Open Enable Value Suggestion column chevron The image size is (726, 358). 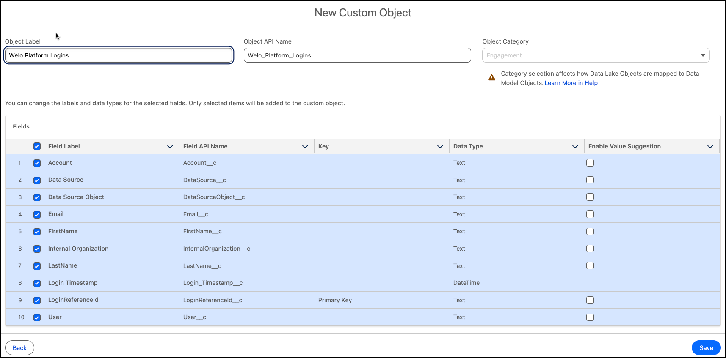click(710, 147)
